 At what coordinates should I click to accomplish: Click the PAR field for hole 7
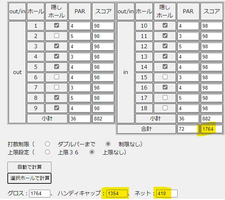tap(80, 88)
